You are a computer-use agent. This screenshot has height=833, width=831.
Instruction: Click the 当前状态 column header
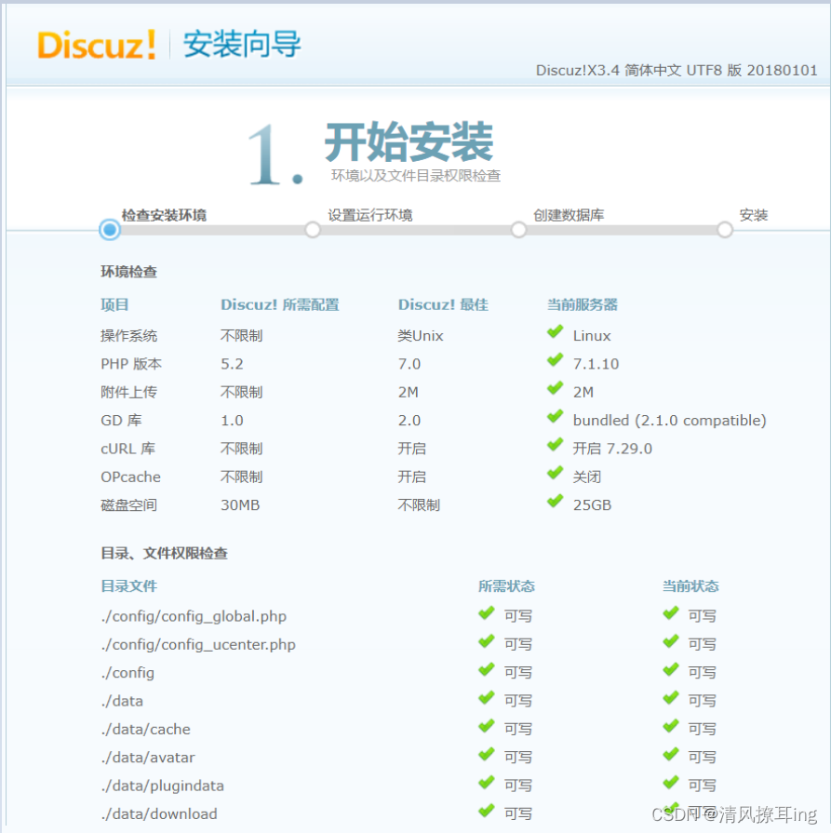690,586
